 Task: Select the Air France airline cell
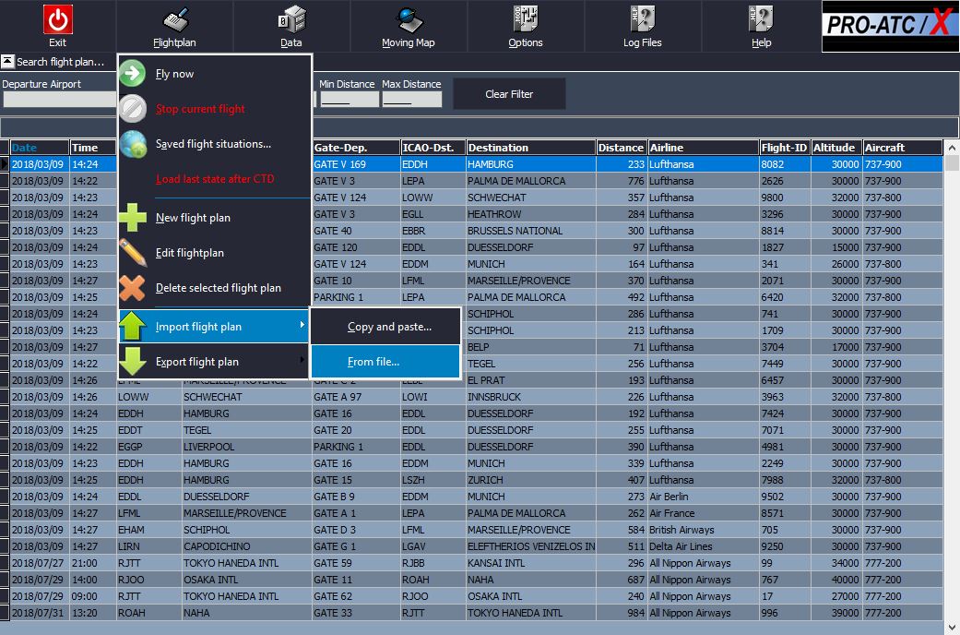[x=703, y=513]
